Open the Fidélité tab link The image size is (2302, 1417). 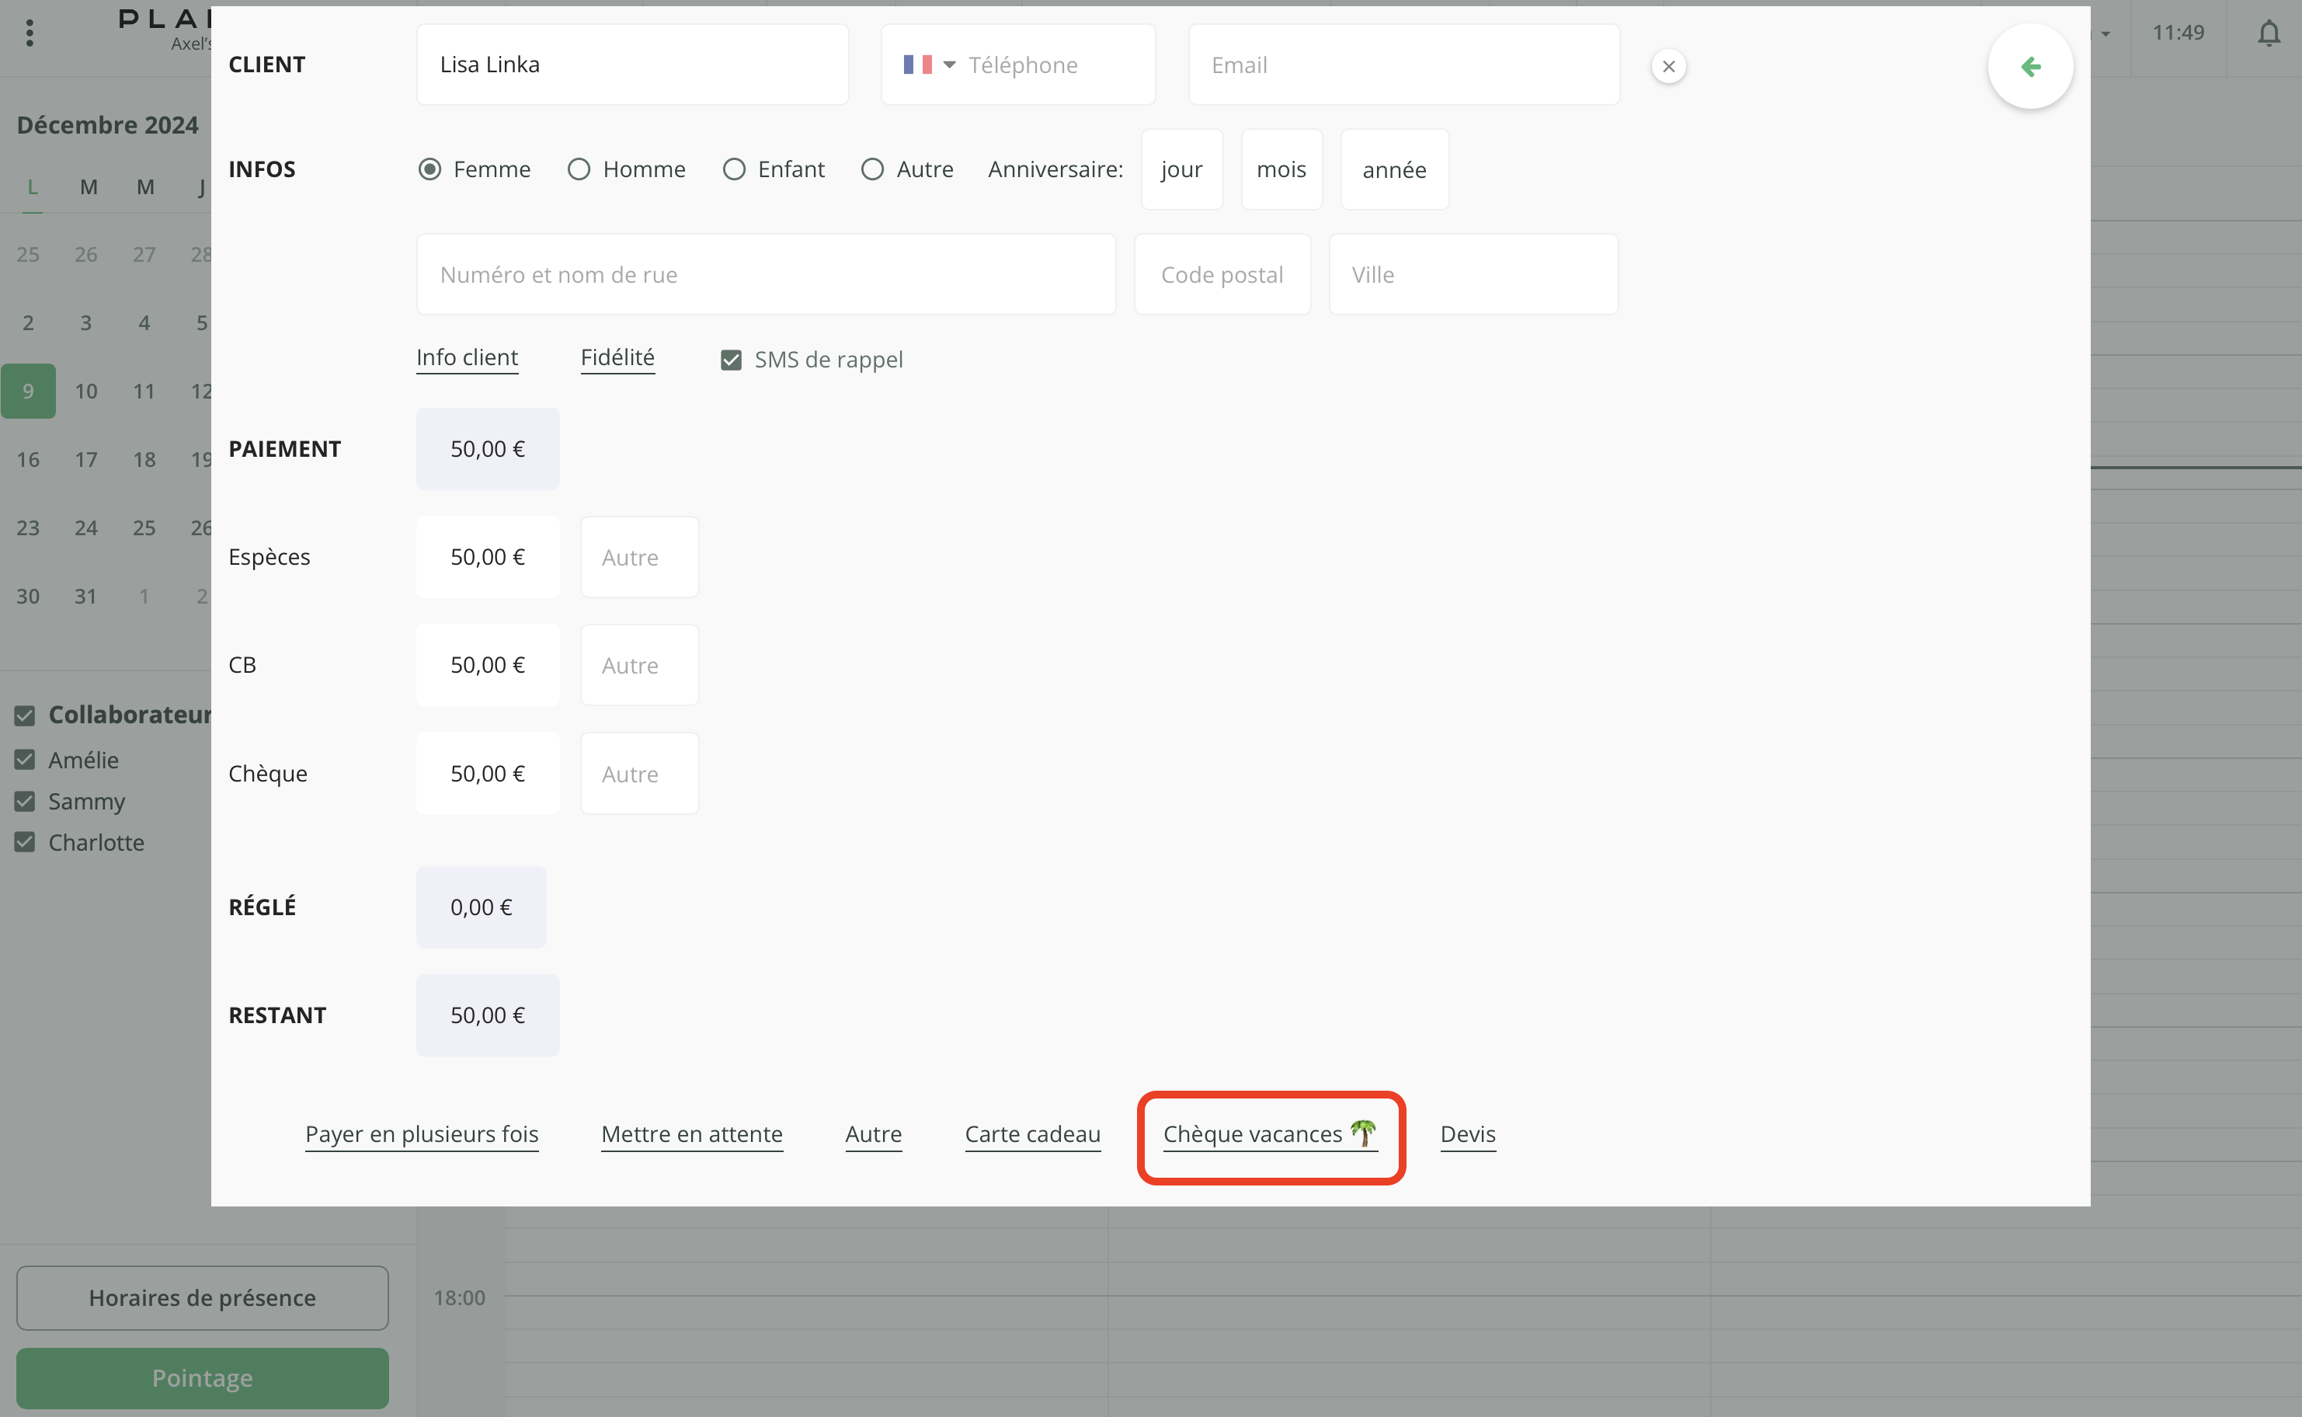617,358
